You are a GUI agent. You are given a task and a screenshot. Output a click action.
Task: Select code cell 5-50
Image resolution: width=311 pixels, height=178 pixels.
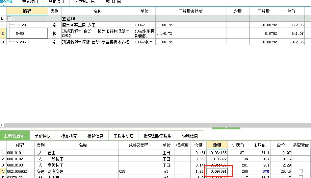coord(27,33)
